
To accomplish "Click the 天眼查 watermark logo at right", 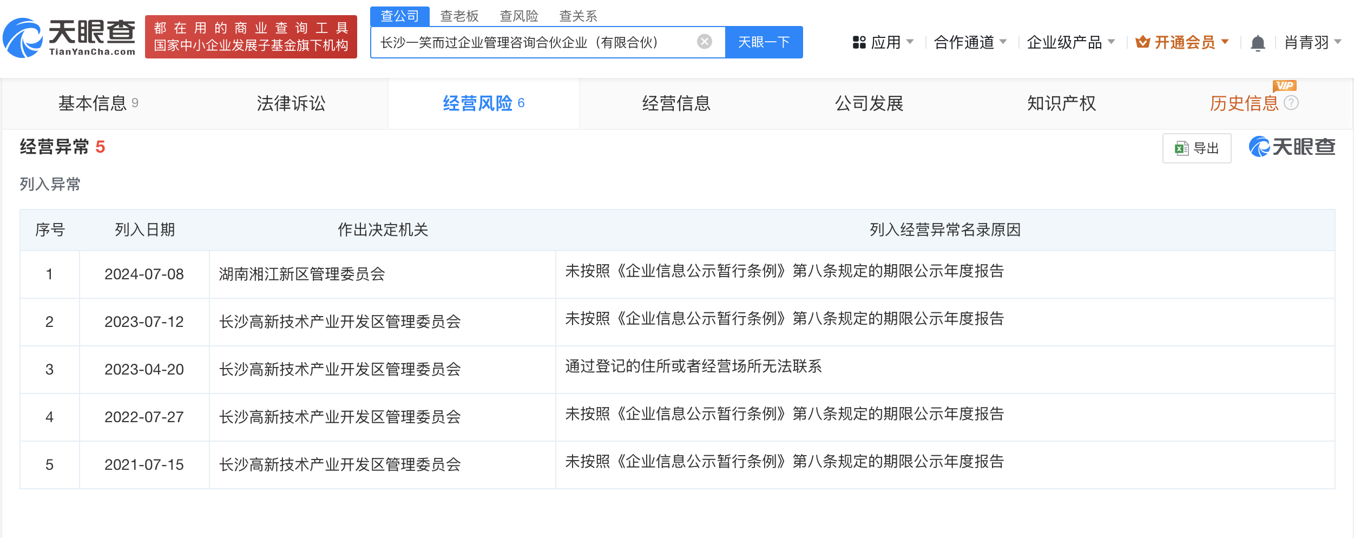I will (1292, 147).
